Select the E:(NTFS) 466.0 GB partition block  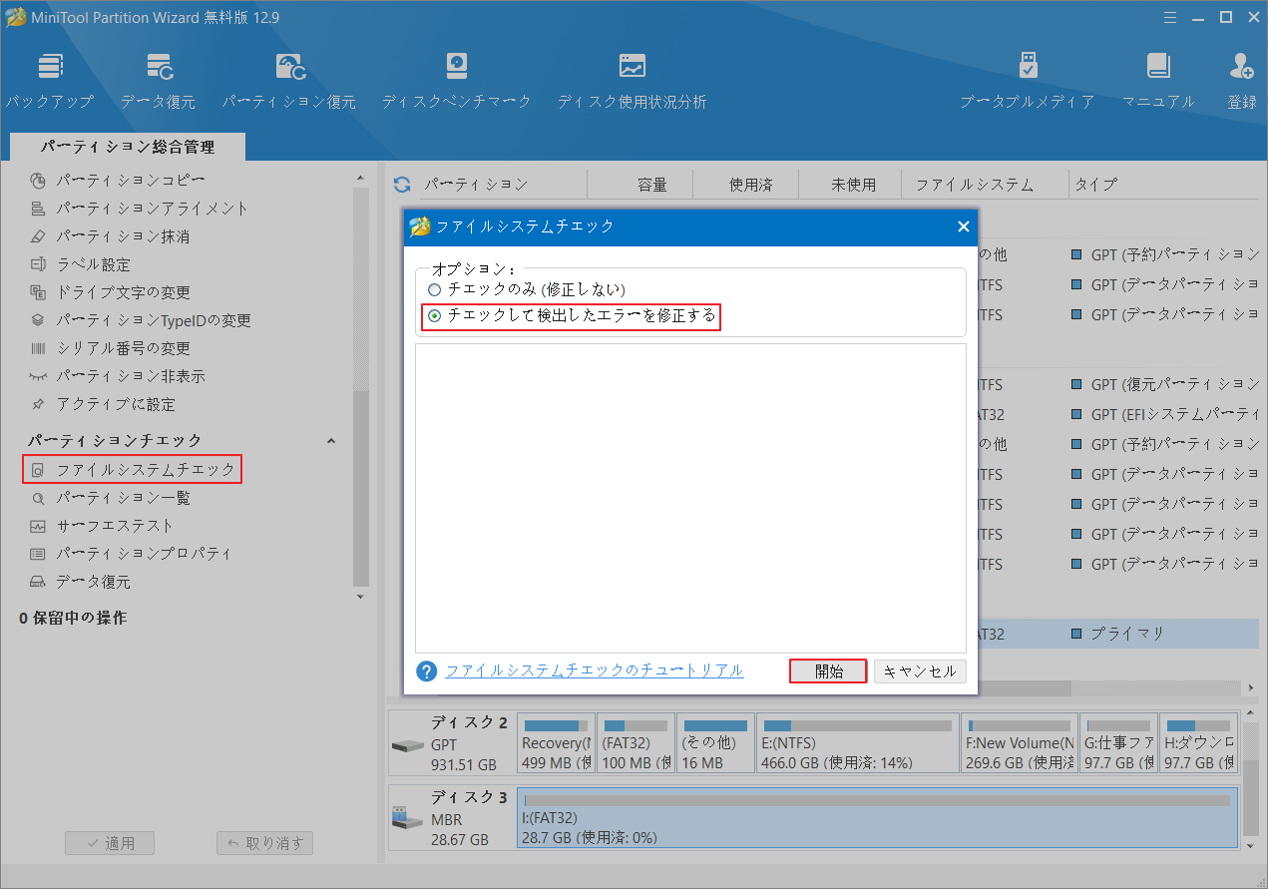[x=858, y=743]
